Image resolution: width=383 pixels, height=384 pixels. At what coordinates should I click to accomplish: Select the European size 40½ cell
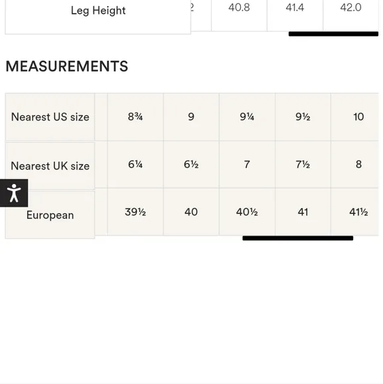247,212
